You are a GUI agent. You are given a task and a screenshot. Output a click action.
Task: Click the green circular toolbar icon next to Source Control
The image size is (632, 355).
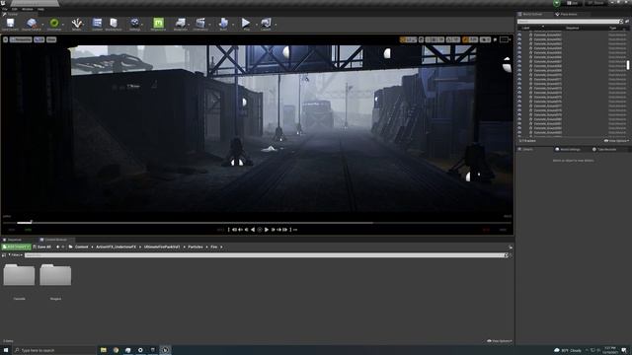pyautogui.click(x=54, y=24)
